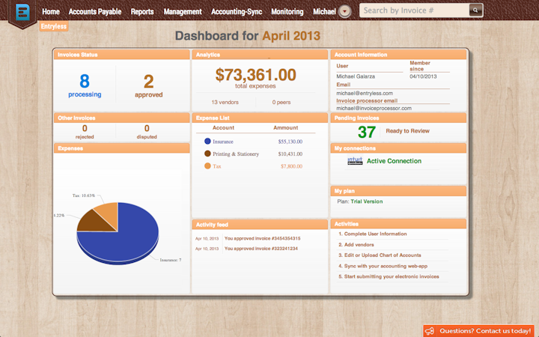Click michael@entryless.com email
Image resolution: width=539 pixels, height=337 pixels.
click(365, 93)
